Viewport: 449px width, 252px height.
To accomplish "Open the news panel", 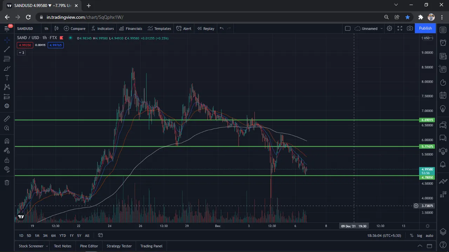I will [x=443, y=56].
